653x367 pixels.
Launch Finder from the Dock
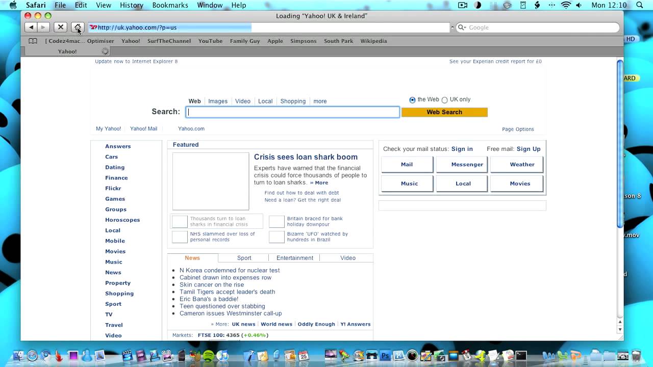tap(18, 355)
